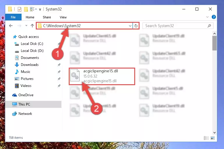Click the pin icon beside Pictures
Viewport: 224px width, 149px height.
(x=59, y=79)
